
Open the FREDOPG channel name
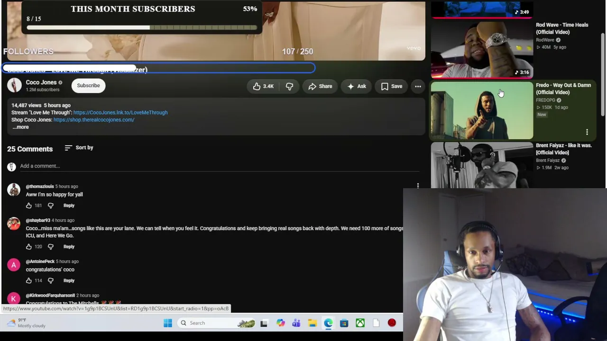pyautogui.click(x=545, y=100)
